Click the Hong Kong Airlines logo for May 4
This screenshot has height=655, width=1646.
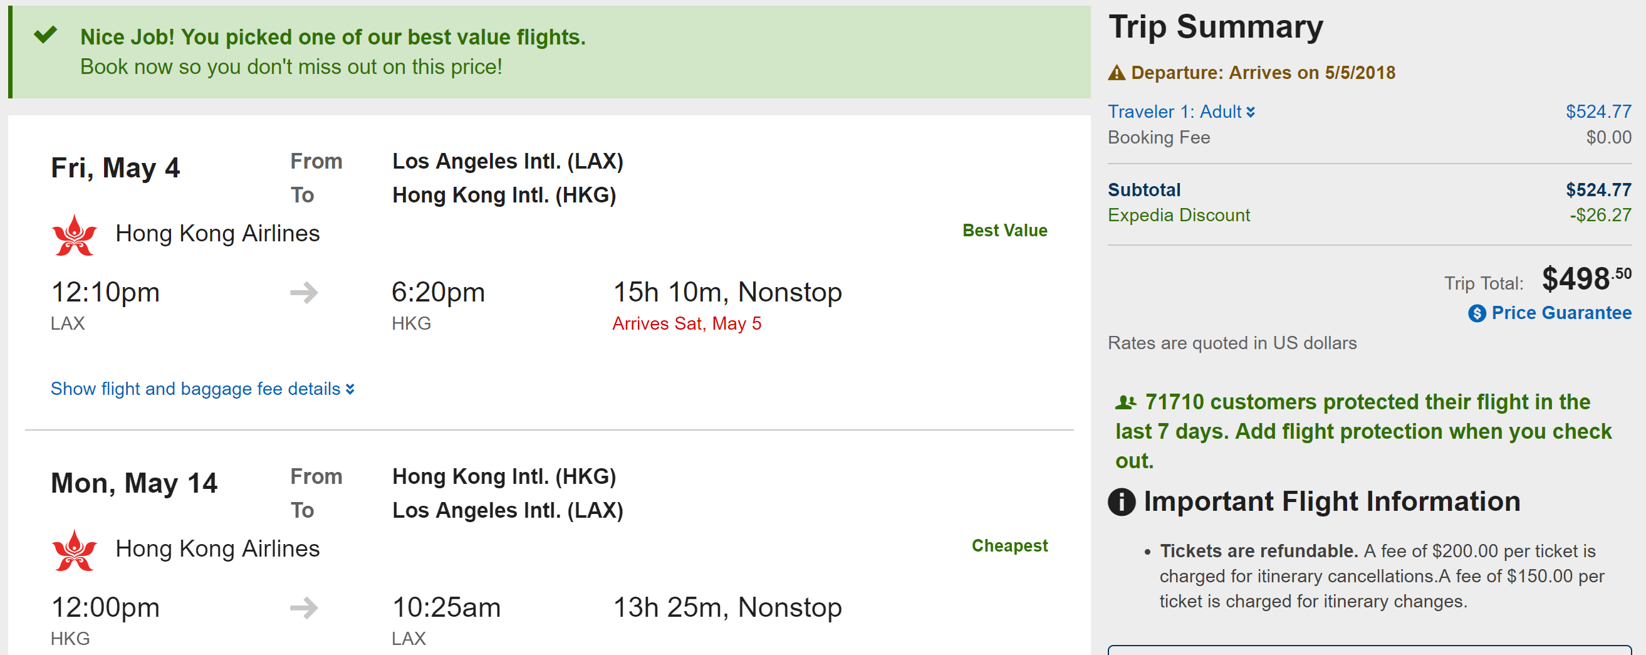coord(75,234)
